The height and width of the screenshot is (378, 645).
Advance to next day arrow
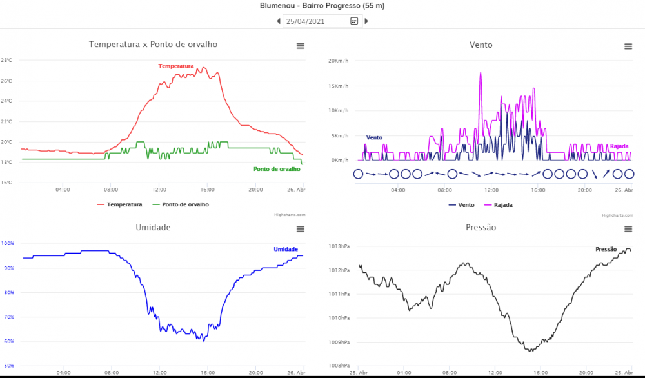pos(366,21)
